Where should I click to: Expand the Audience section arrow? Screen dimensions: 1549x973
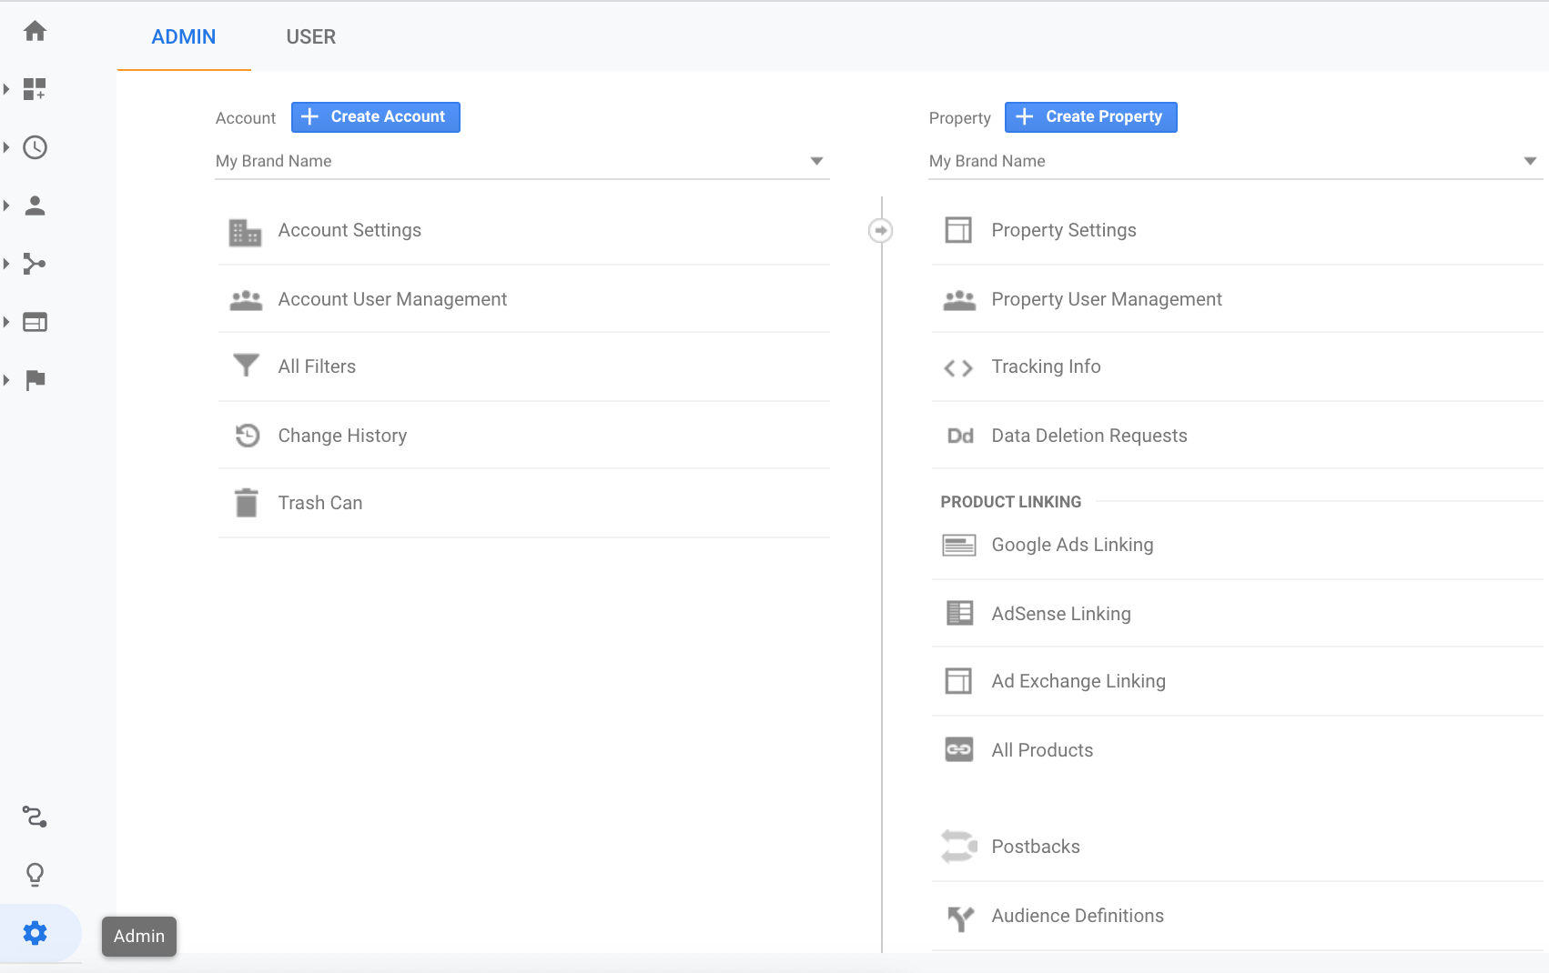6,206
